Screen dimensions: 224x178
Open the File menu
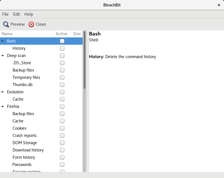pyautogui.click(x=5, y=14)
